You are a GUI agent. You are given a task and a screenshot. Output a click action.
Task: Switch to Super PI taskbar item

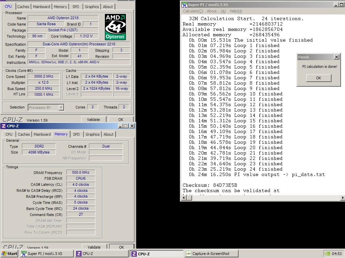(46, 254)
